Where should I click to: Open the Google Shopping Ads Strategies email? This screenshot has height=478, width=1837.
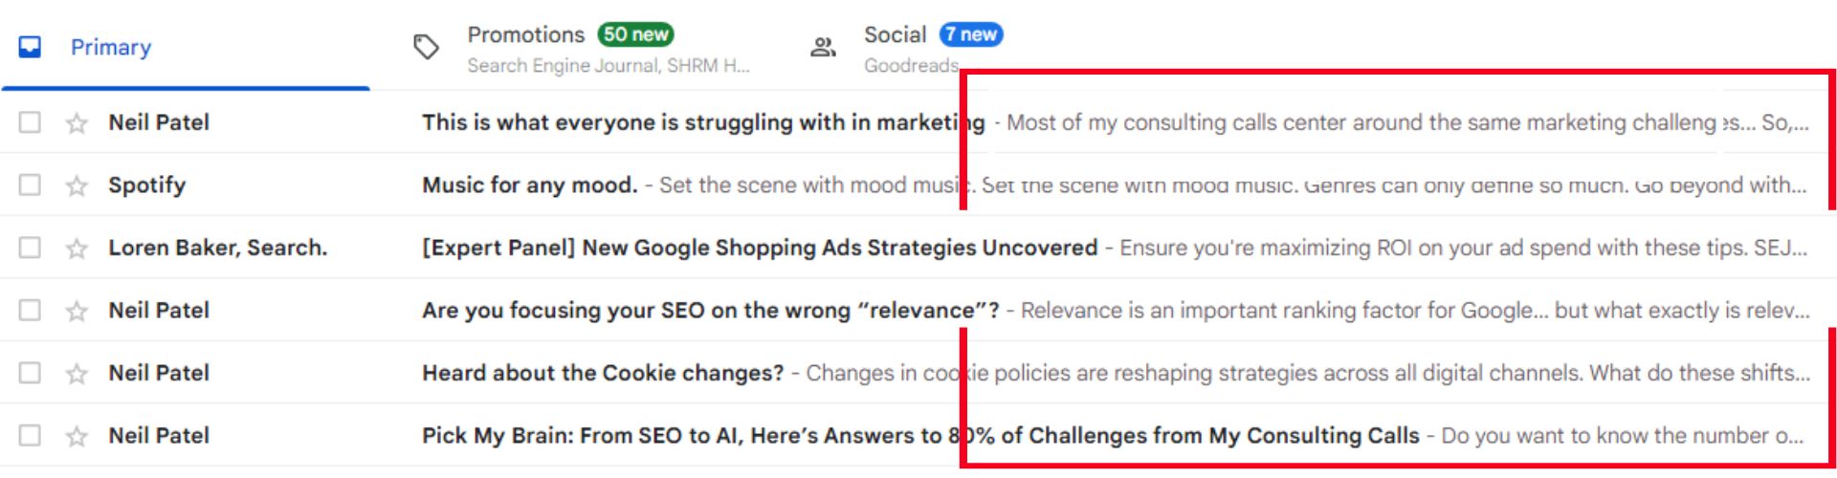pos(918,248)
